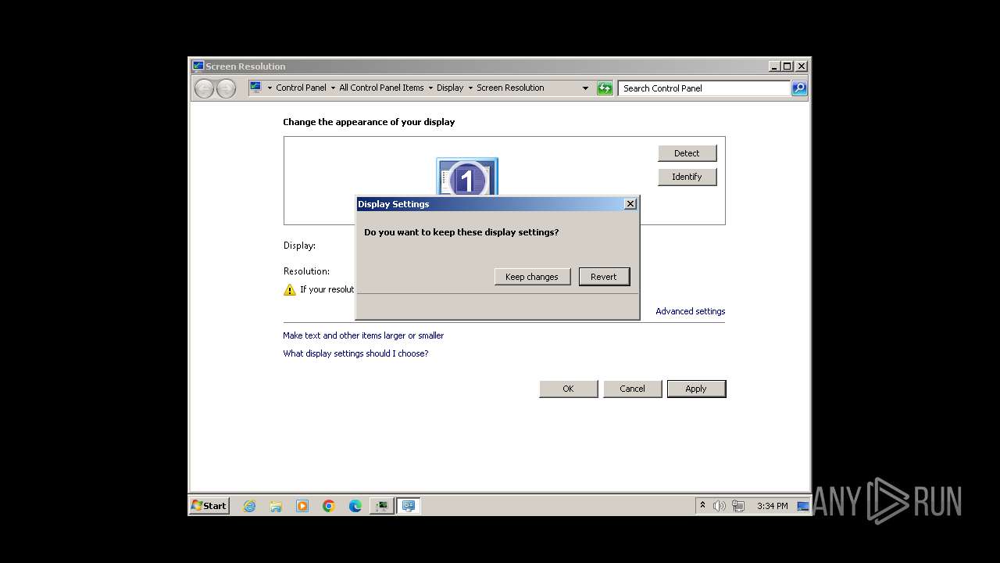Open the green monitor app on taskbar
This screenshot has height=563, width=1000.
click(382, 506)
